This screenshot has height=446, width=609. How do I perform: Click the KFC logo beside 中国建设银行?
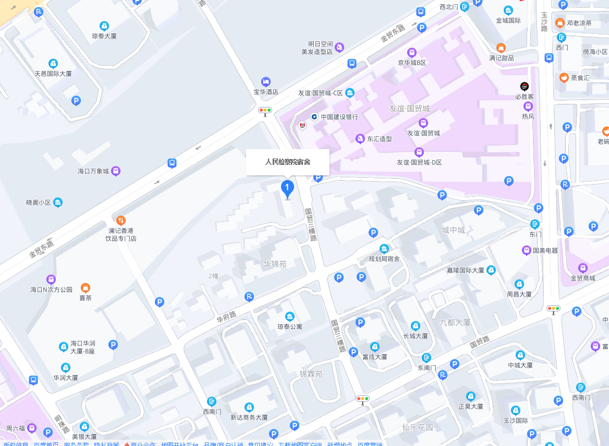tap(302, 126)
